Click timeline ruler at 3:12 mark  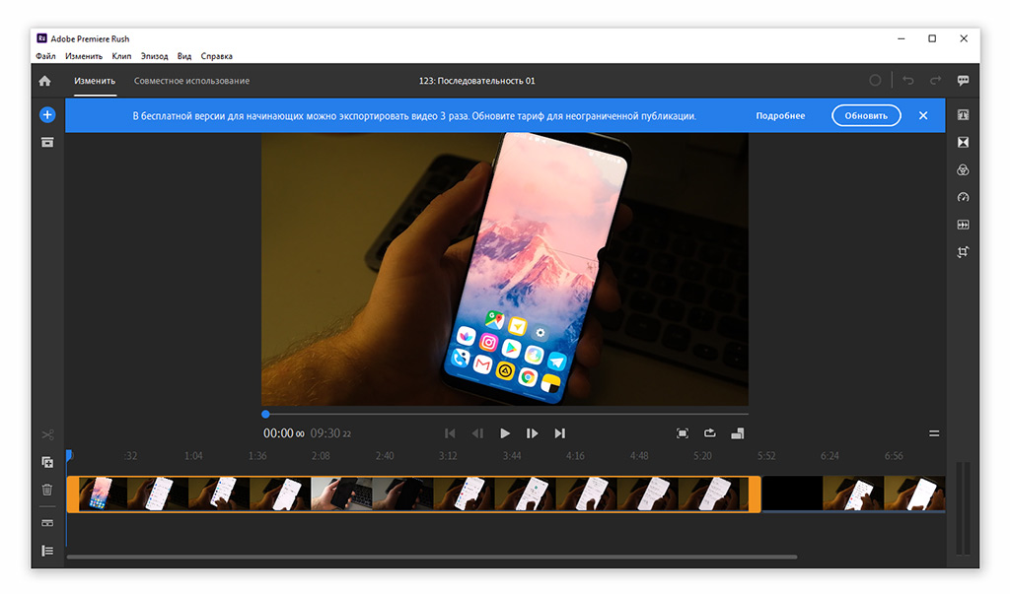(448, 456)
